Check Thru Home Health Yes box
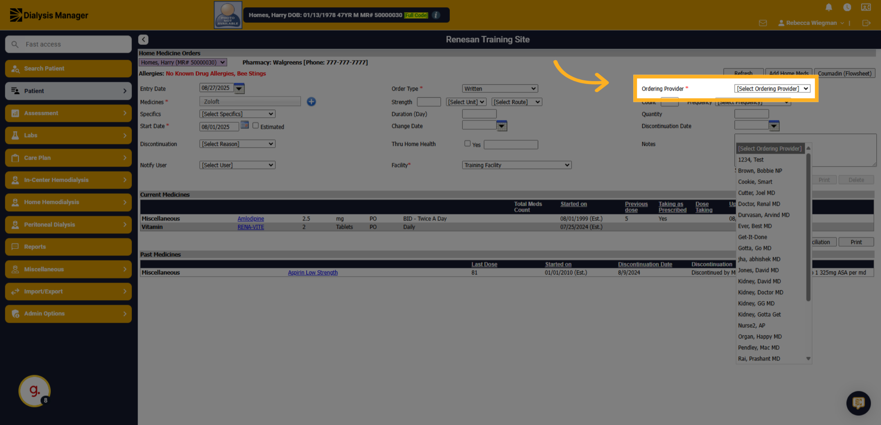The width and height of the screenshot is (881, 425). coord(467,143)
